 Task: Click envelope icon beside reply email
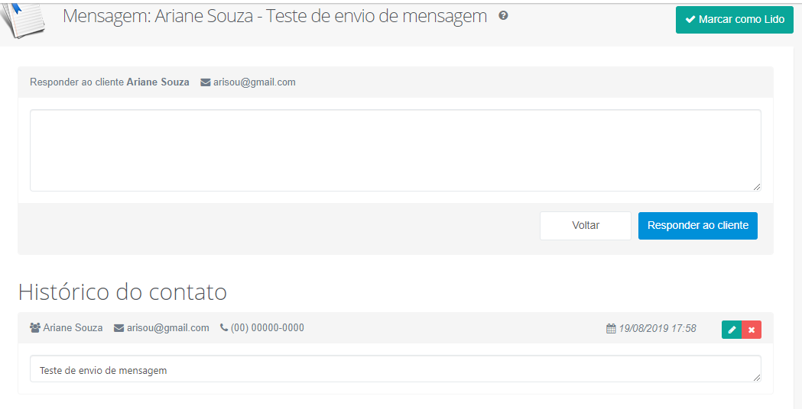coord(206,82)
